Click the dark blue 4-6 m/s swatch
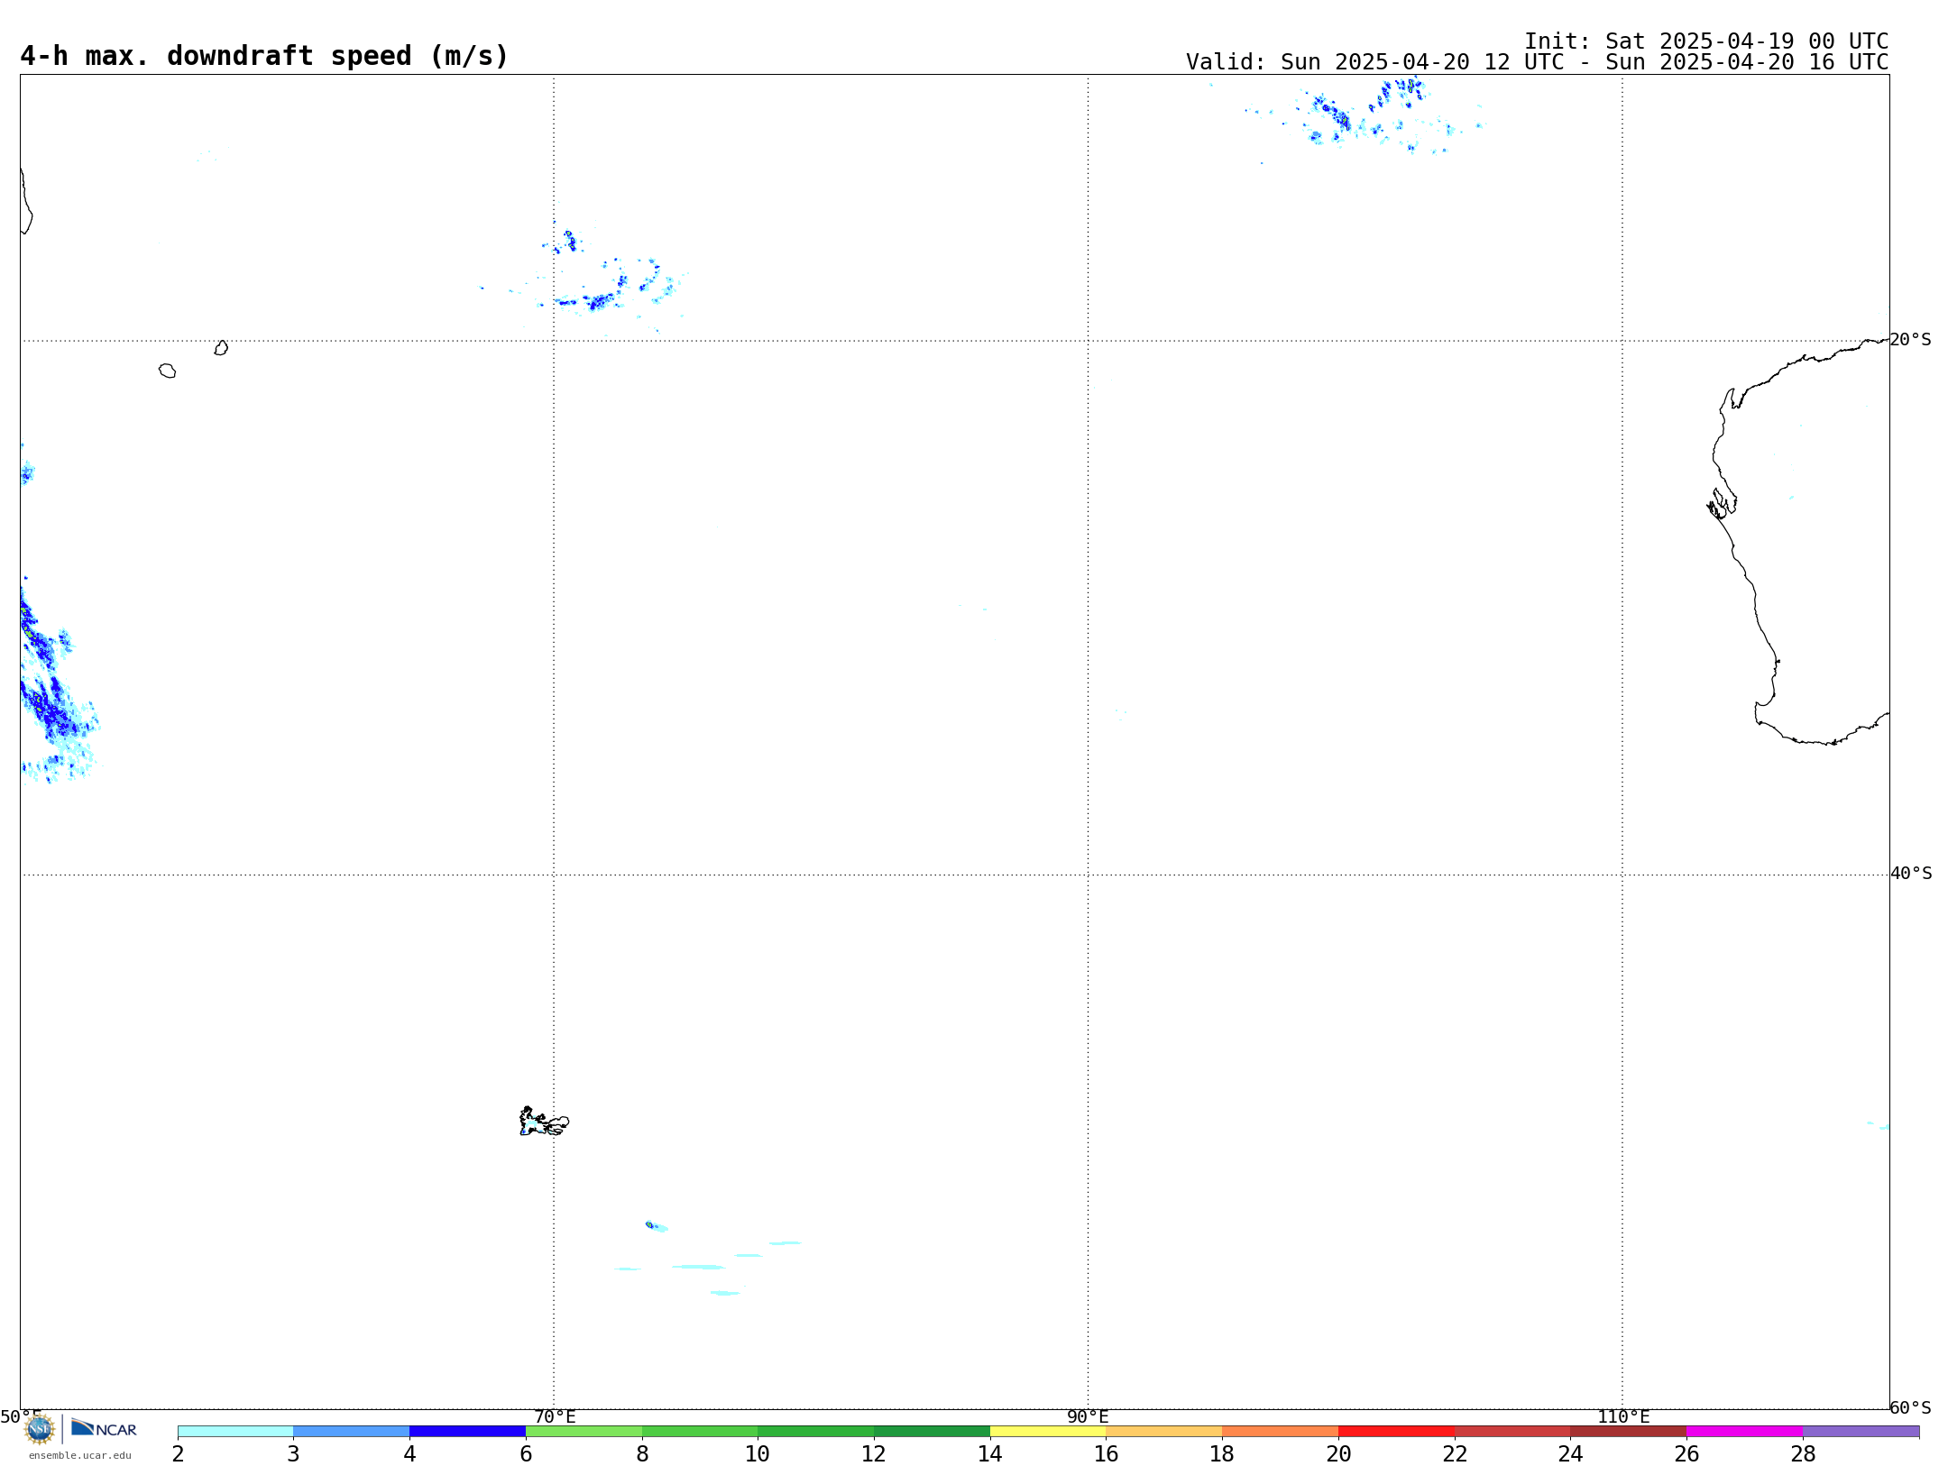This screenshot has width=1948, height=1466. pos(467,1432)
